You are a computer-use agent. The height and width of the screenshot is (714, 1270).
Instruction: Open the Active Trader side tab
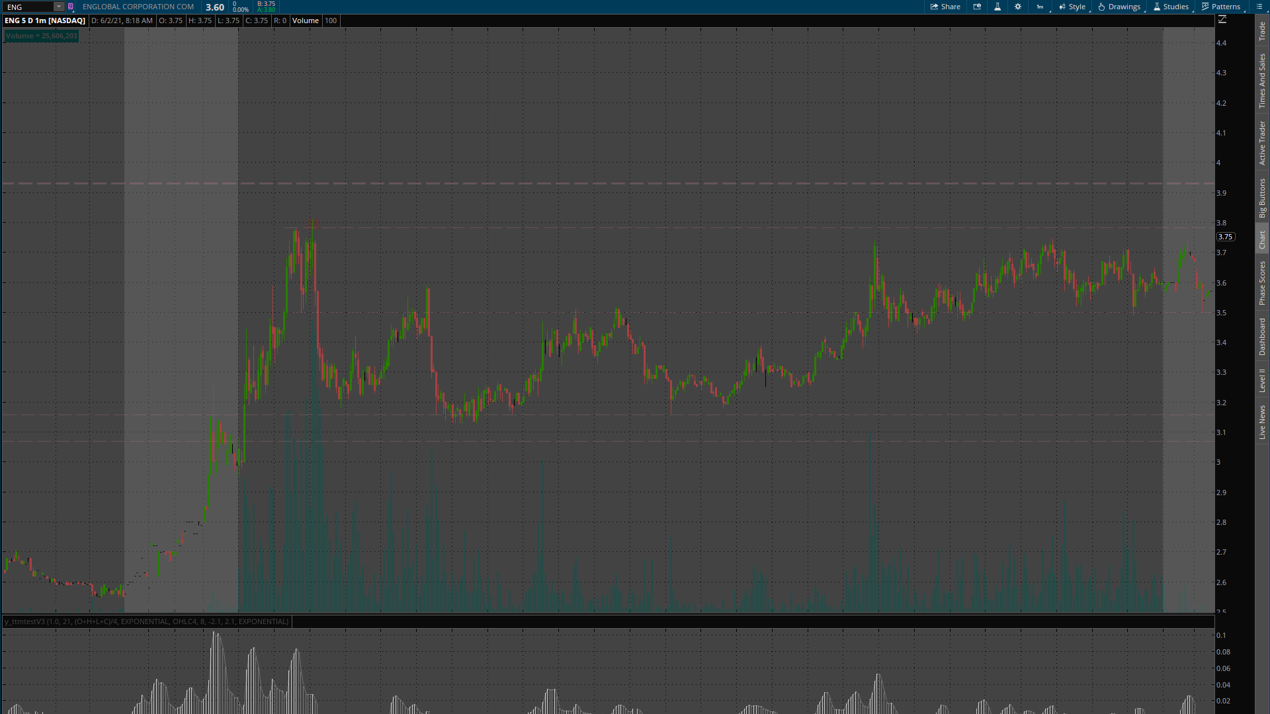point(1262,143)
